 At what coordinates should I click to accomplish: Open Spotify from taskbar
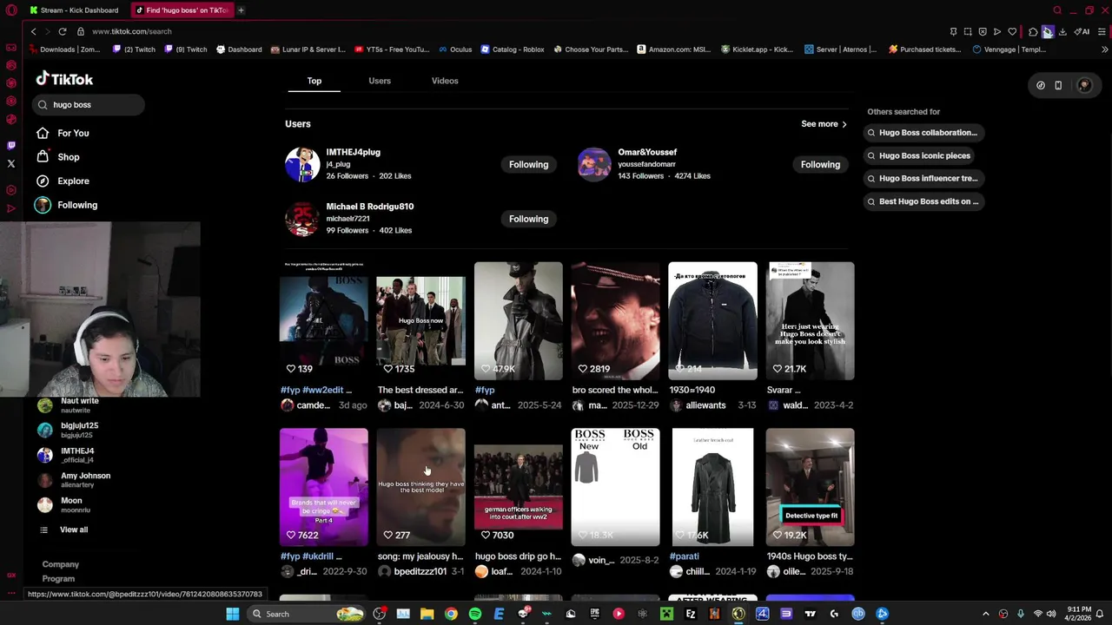(x=475, y=614)
